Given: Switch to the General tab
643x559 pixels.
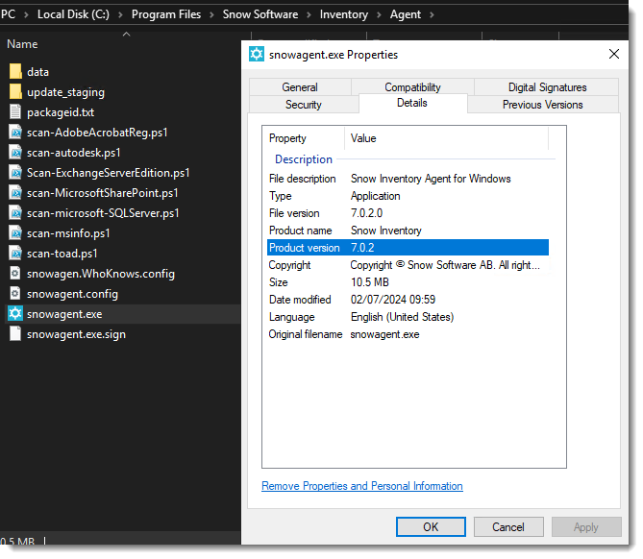Looking at the screenshot, I should (x=300, y=87).
